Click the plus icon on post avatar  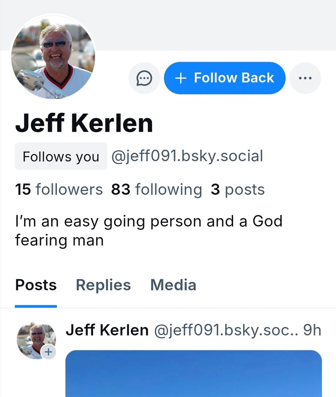coord(48,351)
